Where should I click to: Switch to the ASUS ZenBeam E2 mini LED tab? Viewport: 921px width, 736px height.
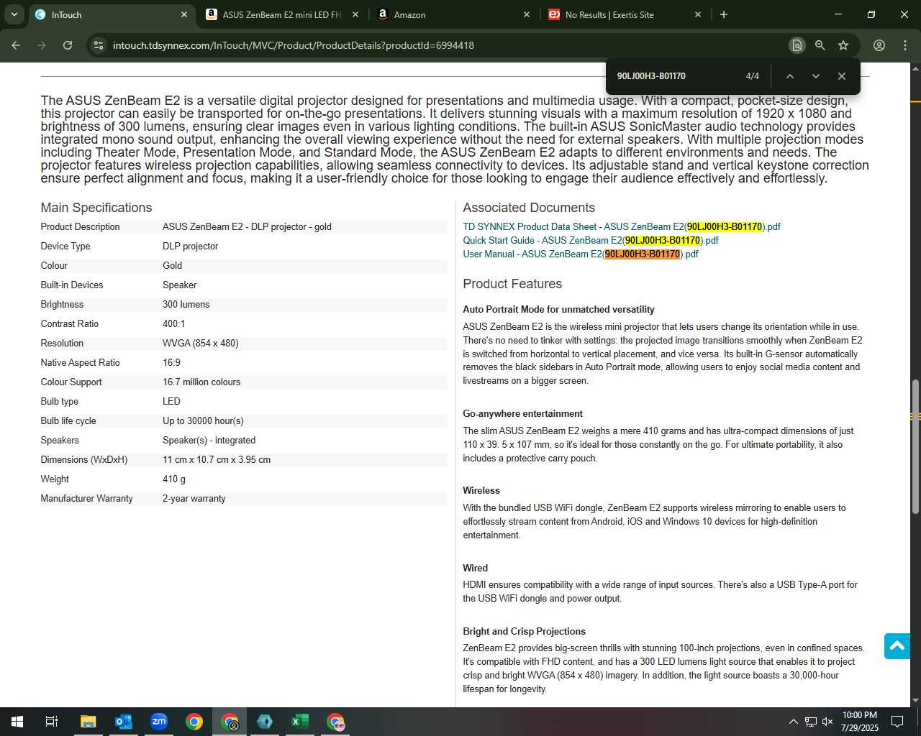point(282,14)
